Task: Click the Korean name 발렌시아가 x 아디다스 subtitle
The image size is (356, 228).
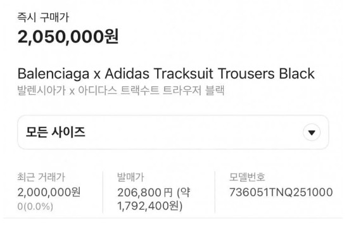Action: pos(121,91)
